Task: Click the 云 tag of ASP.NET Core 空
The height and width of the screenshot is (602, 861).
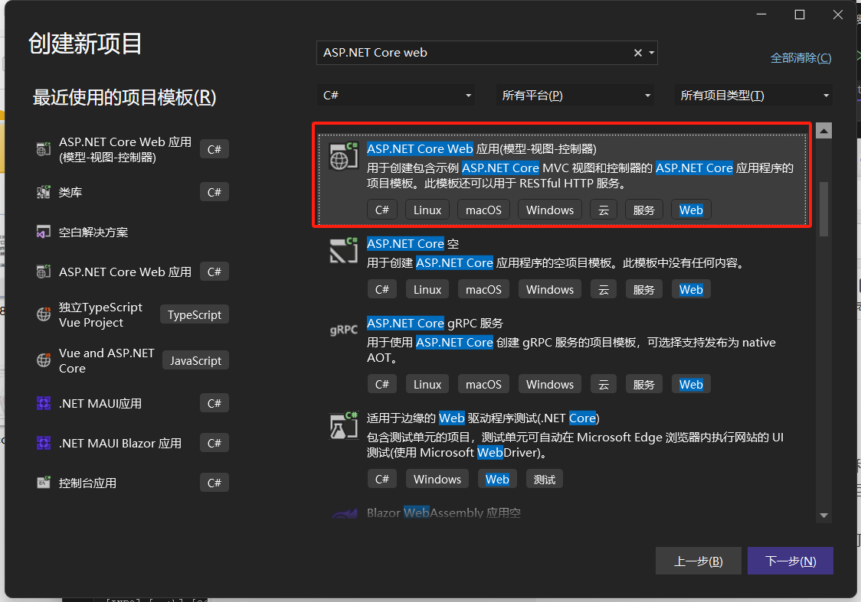Action: [604, 289]
